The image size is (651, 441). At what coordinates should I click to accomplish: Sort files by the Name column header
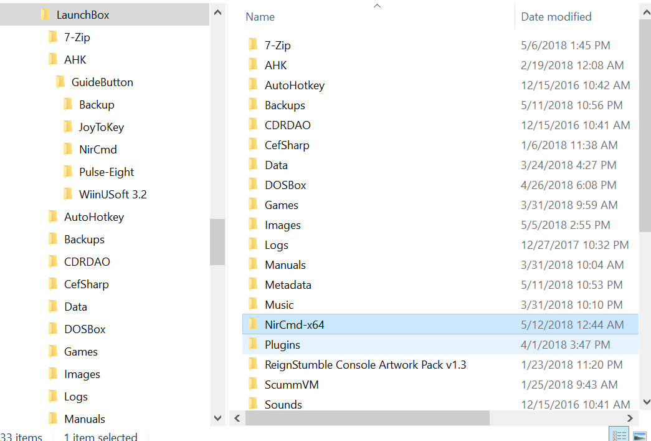(260, 17)
